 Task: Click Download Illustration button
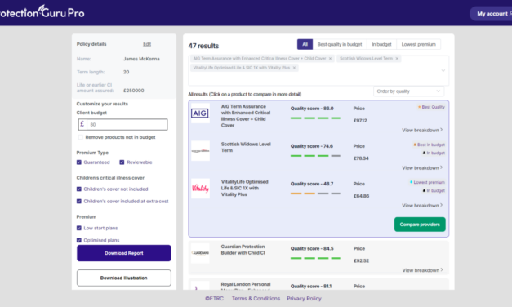coord(124,278)
